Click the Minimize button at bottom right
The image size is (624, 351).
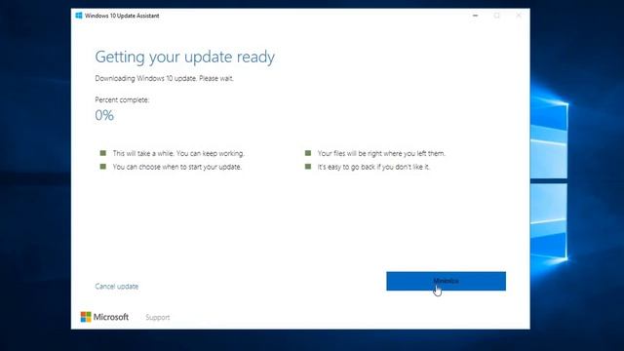(446, 281)
